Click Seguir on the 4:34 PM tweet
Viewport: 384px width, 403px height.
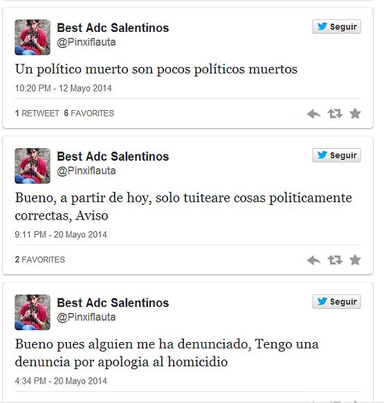pos(336,301)
